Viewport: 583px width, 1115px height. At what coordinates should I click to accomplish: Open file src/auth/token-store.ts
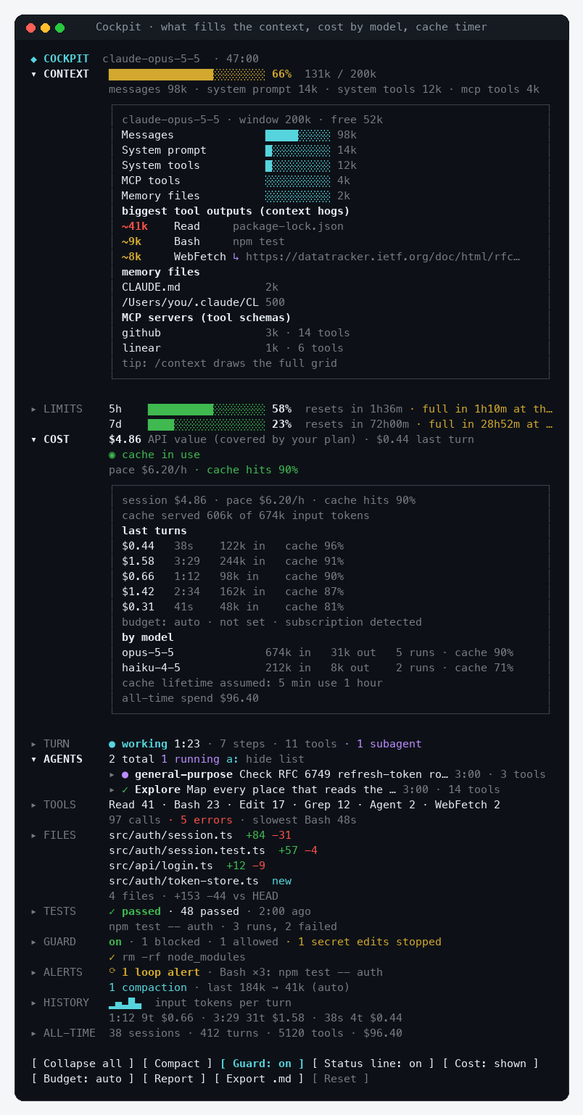183,881
